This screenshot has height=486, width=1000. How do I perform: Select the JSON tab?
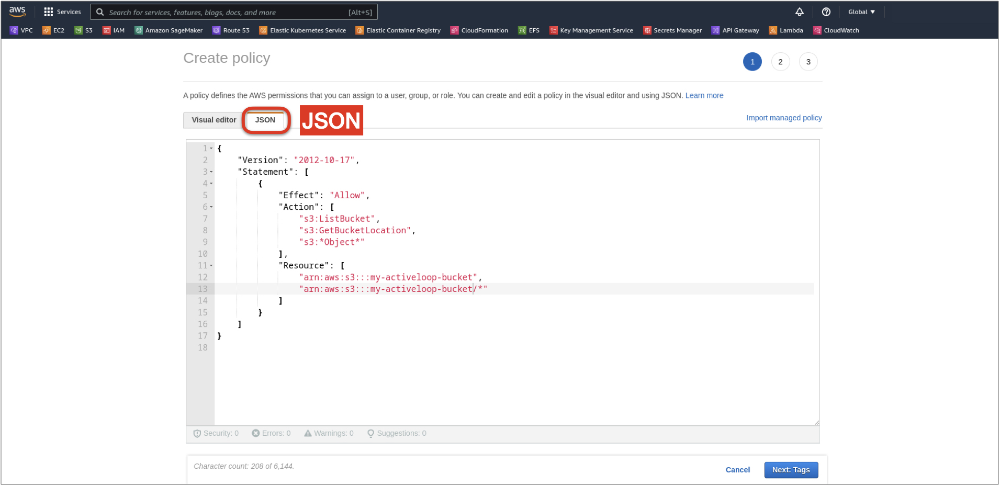pyautogui.click(x=265, y=120)
